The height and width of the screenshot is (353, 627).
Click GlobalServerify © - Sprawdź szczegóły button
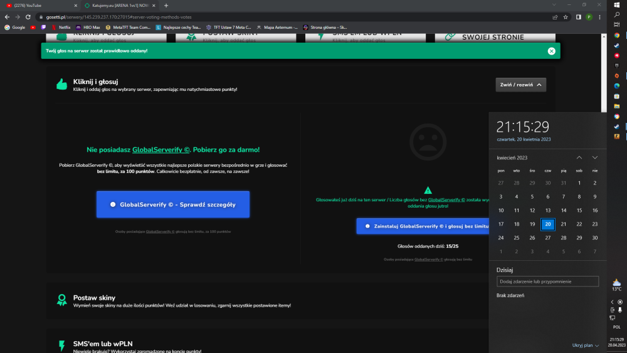173,204
